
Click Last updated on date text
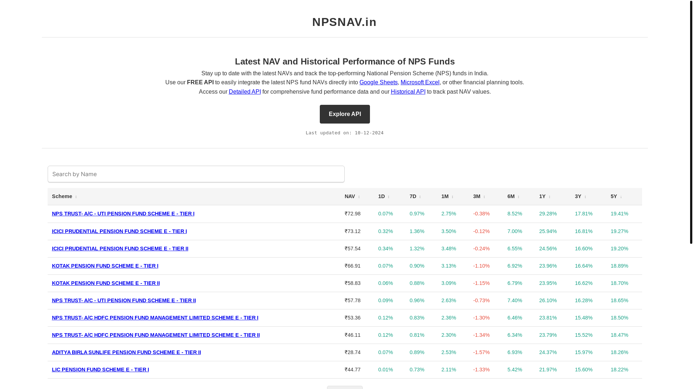(344, 133)
